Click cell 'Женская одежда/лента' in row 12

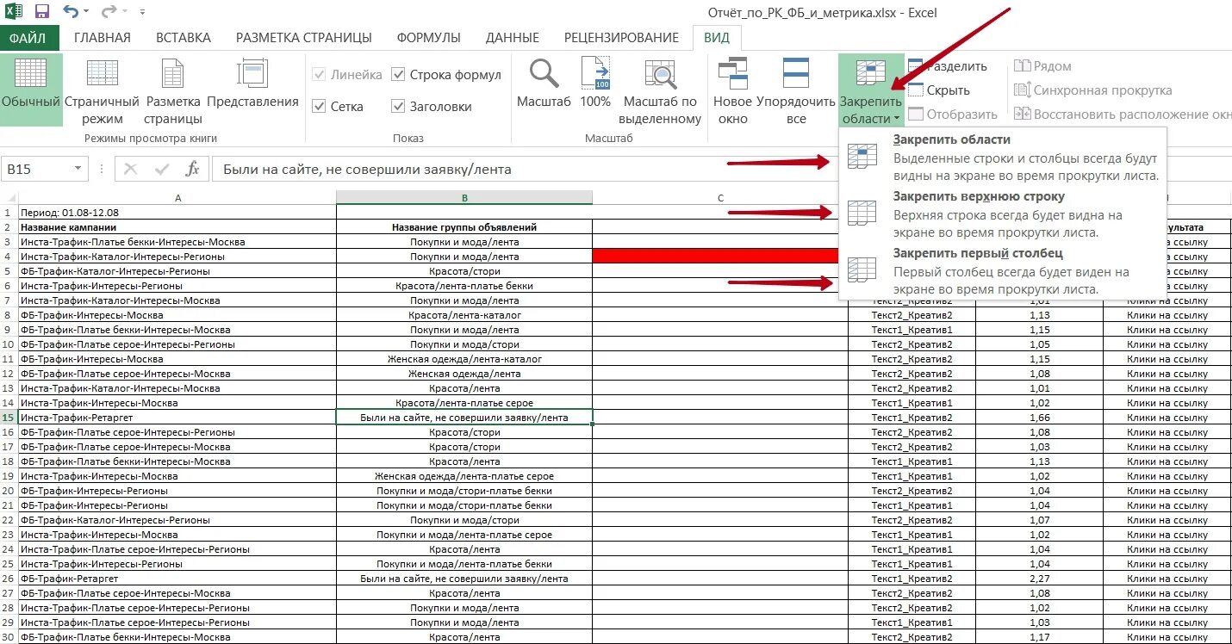point(464,374)
